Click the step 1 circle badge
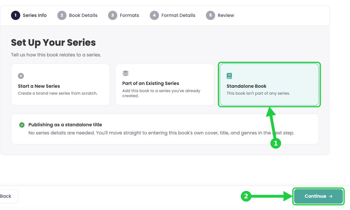 coord(15,15)
